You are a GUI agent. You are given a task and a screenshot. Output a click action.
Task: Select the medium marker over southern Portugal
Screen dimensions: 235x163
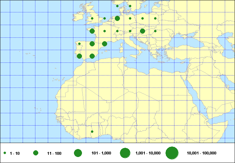[79, 56]
